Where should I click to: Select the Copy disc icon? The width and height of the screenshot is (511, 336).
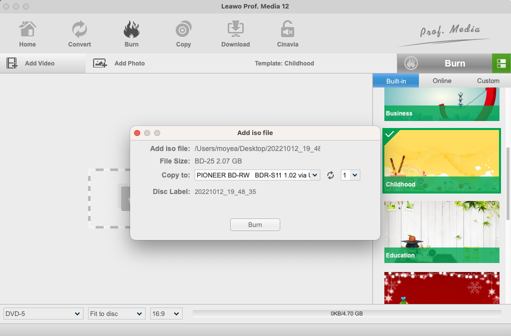coord(184,30)
